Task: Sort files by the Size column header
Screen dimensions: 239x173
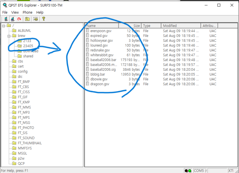Action: (130, 26)
